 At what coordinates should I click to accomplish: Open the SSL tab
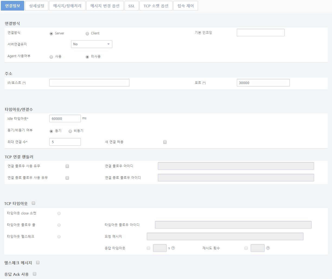click(x=132, y=6)
